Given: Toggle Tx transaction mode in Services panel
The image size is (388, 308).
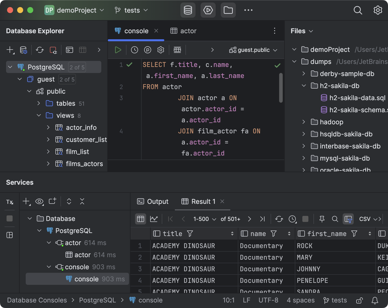Looking at the screenshot, I should 10,202.
